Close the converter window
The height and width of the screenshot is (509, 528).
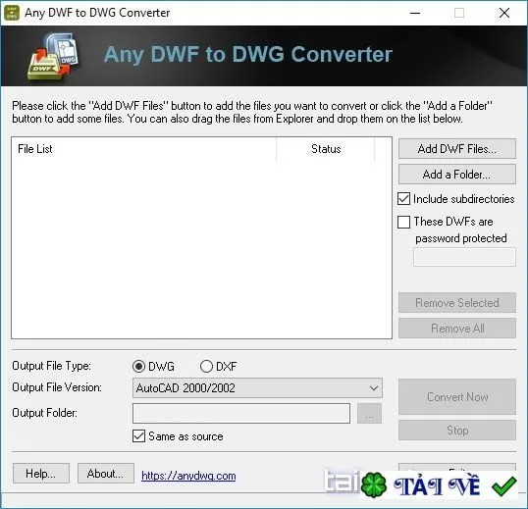(x=504, y=13)
